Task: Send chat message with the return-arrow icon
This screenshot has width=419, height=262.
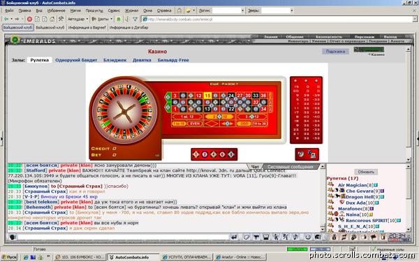Action: pos(234,237)
